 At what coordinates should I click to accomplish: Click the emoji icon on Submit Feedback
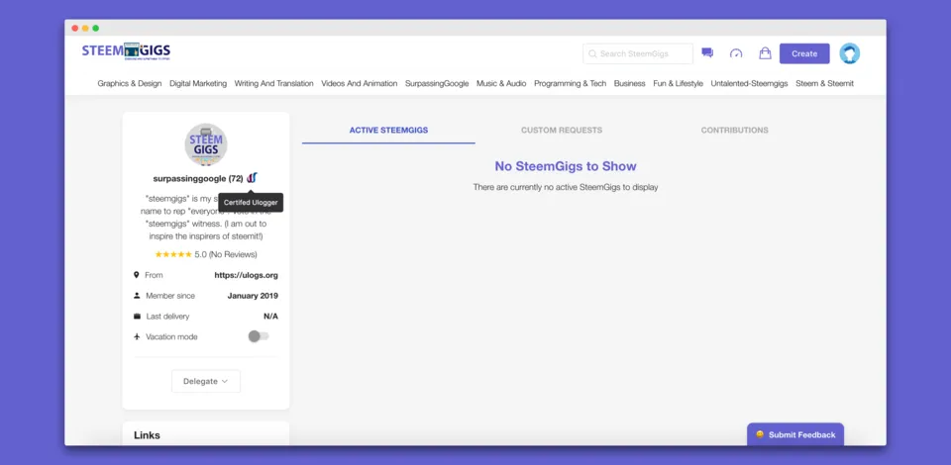pyautogui.click(x=760, y=434)
